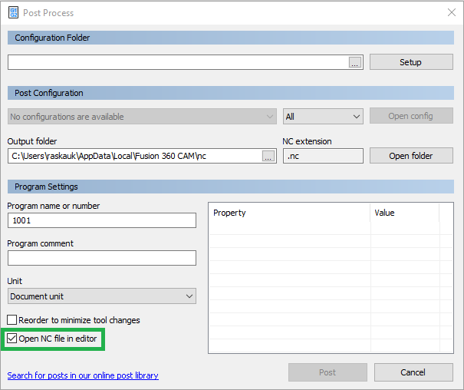Close the Post Process dialog

pyautogui.click(x=450, y=12)
